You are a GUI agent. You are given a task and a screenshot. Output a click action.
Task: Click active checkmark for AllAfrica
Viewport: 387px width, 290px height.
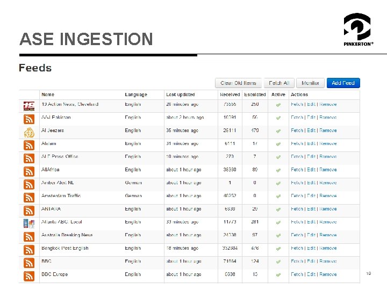click(278, 170)
